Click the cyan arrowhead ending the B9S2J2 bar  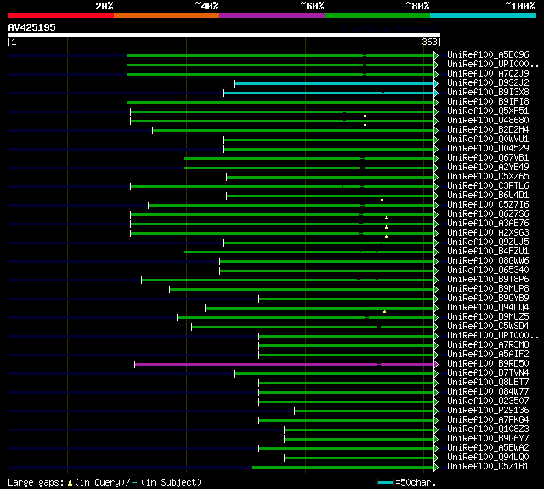coord(436,83)
